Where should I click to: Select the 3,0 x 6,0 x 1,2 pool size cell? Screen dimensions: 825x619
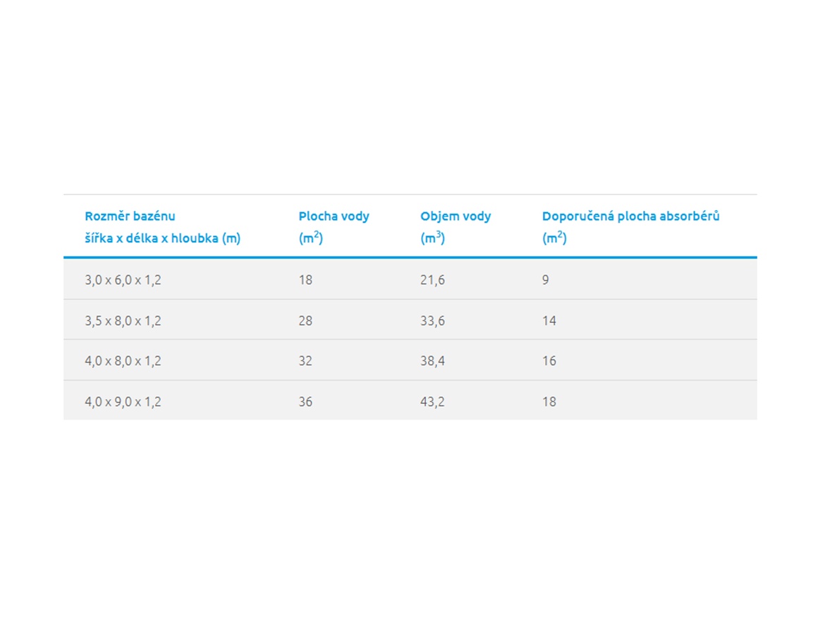pos(123,280)
